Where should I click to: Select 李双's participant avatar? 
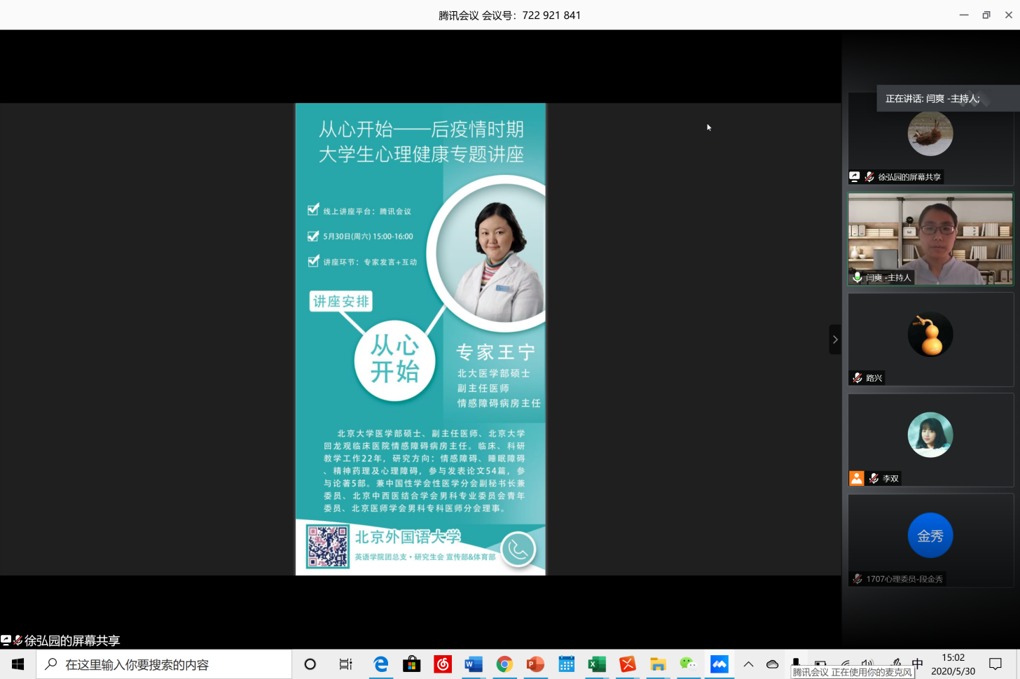(930, 435)
